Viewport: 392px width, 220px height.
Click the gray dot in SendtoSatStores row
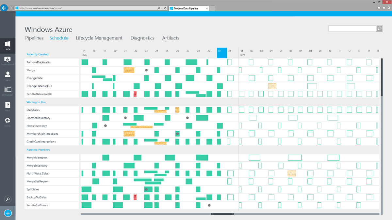click(x=209, y=205)
